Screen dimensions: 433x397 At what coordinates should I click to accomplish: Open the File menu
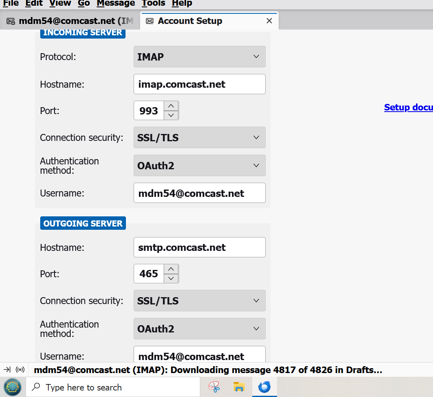pos(11,3)
